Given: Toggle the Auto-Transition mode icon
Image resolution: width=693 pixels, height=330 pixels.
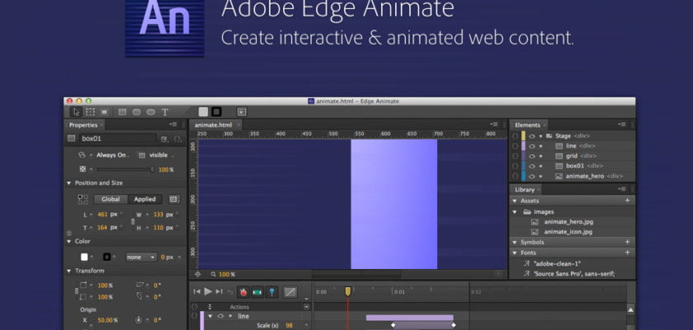Looking at the screenshot, I should [x=257, y=291].
